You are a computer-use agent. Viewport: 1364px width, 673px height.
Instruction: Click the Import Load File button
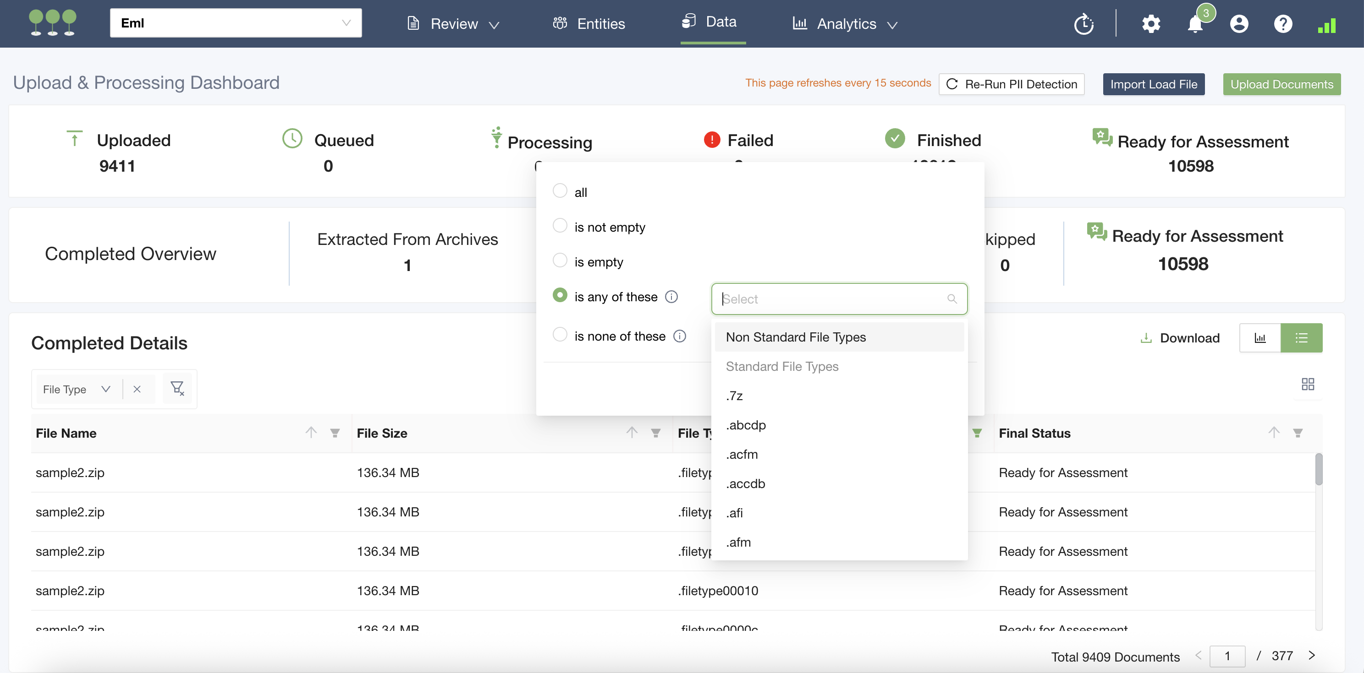[x=1153, y=84]
